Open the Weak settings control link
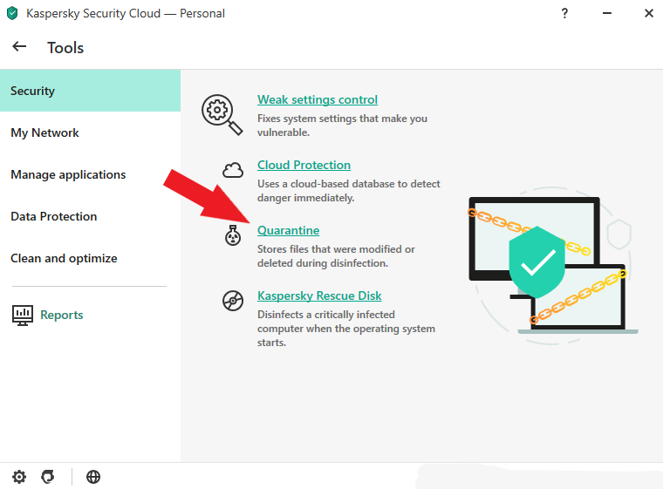This screenshot has height=489, width=663. 318,99
